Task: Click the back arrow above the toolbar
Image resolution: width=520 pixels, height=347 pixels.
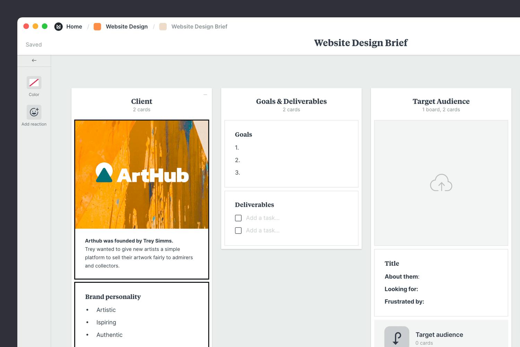Action: tap(34, 60)
